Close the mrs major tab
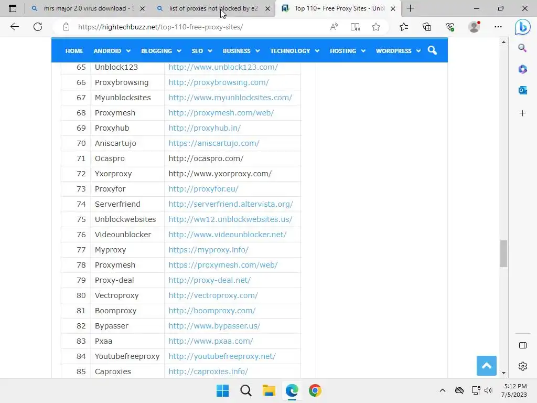This screenshot has height=403, width=537. coord(143,8)
